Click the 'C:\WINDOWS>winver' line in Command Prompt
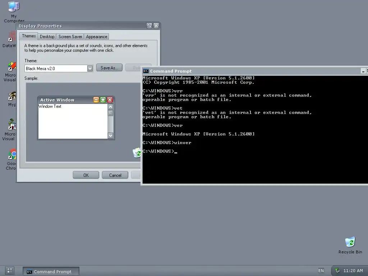Screen dimensions: 368x276 point(167,142)
